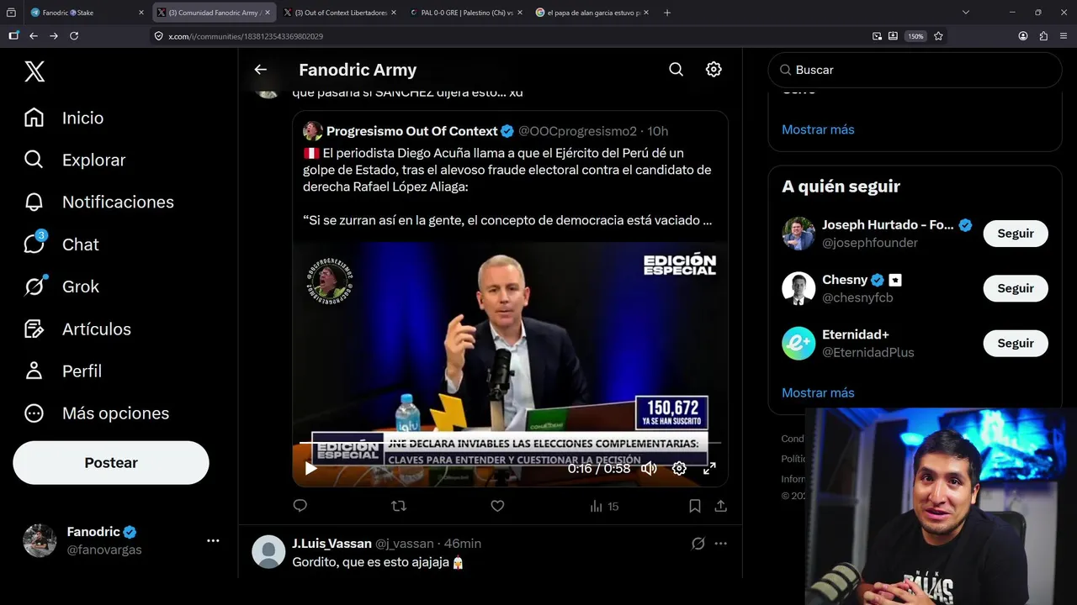Open Artículos in the sidebar
This screenshot has height=605, width=1077.
pyautogui.click(x=77, y=329)
